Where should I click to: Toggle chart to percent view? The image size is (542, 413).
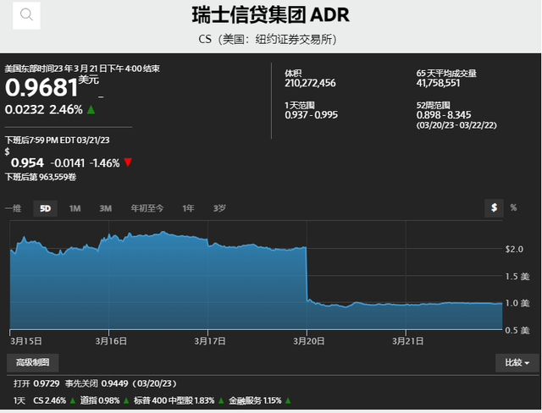513,208
